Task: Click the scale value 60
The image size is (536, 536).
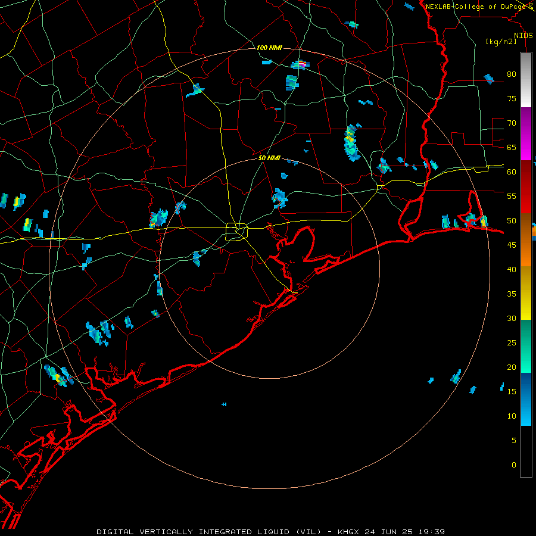Action: click(x=512, y=172)
